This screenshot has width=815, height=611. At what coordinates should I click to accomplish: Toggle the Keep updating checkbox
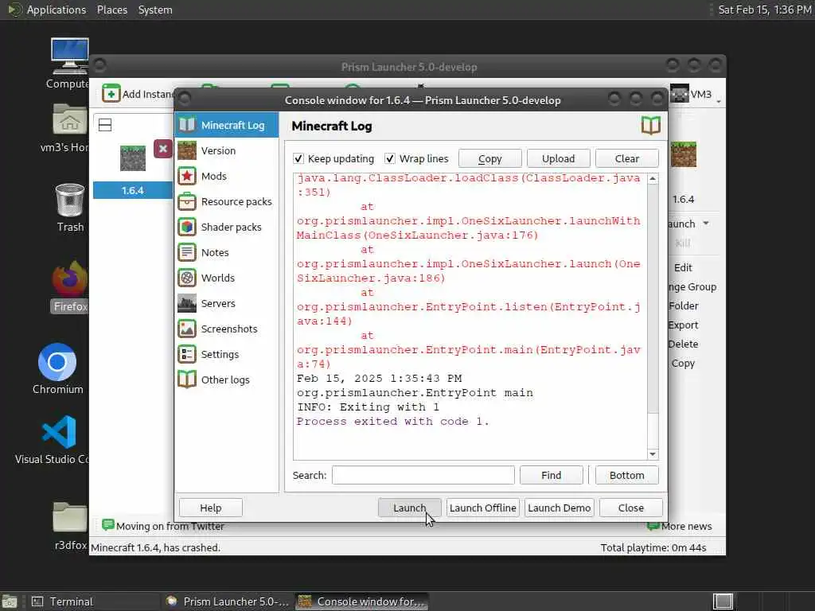[x=298, y=158]
